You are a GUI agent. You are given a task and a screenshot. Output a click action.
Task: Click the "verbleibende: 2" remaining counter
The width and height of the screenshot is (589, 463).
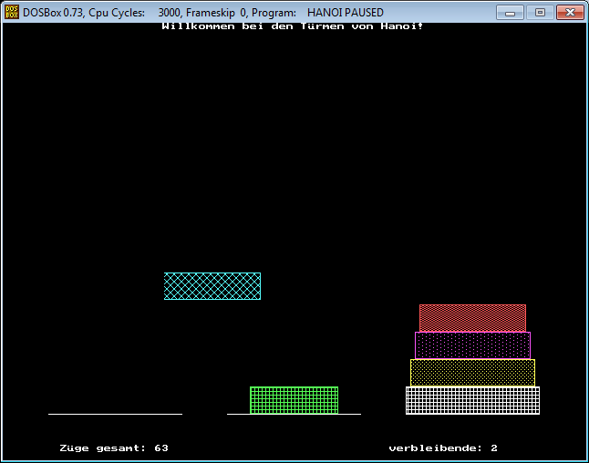coord(443,448)
